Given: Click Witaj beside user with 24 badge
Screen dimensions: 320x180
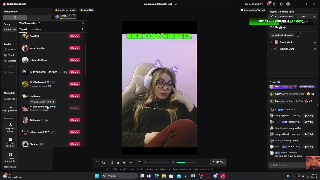Looking at the screenshot, I should (x=308, y=122).
